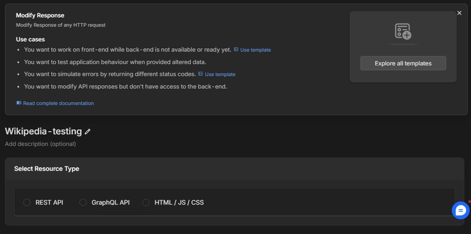Click the Wikipedia-testing rule title
The image size is (471, 234).
43,131
